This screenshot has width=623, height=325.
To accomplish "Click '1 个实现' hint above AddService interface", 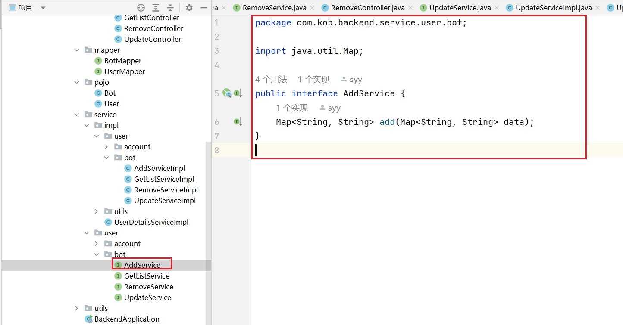I will point(313,79).
